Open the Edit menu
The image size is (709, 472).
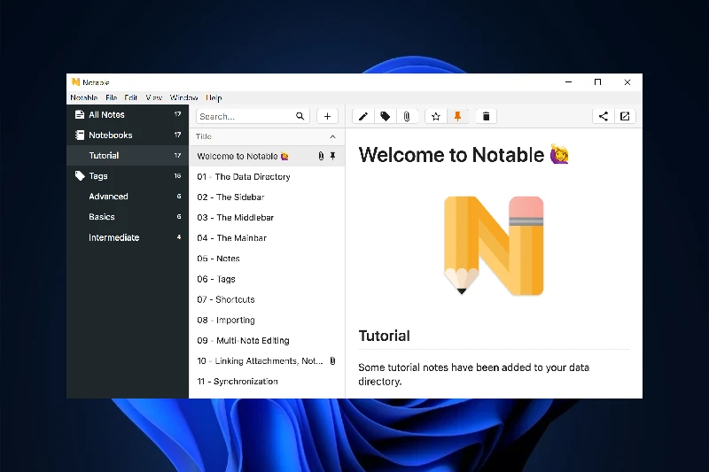(x=130, y=97)
